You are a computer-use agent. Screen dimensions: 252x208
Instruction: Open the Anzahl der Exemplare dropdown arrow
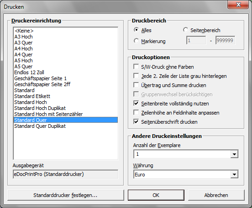[x=234, y=154]
